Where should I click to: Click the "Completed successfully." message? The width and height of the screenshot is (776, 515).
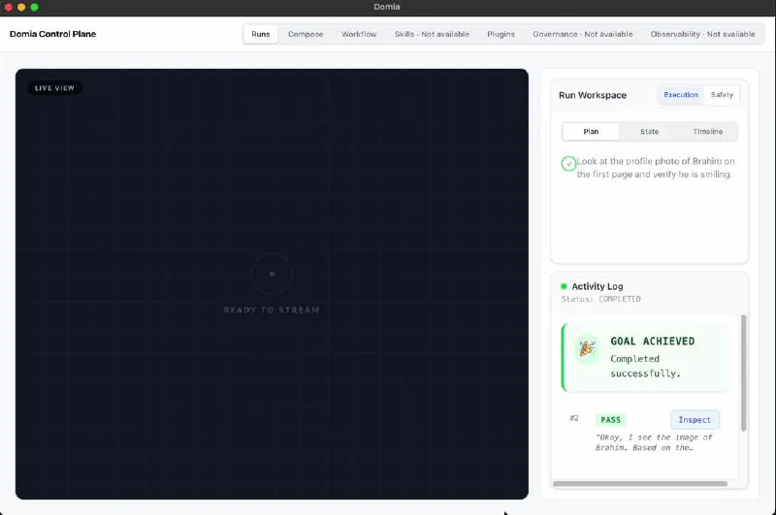(645, 366)
